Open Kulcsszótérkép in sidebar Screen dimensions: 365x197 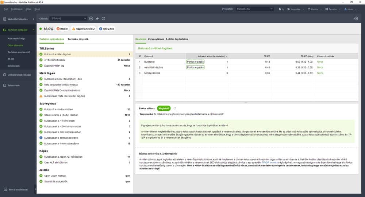point(16,39)
